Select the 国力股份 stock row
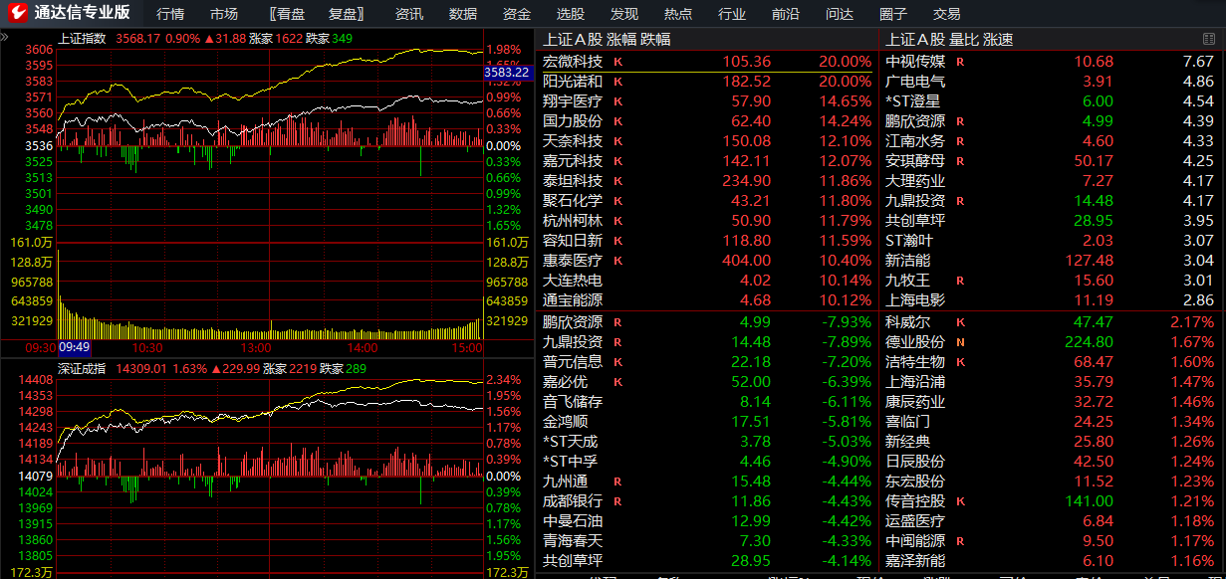 click(708, 121)
